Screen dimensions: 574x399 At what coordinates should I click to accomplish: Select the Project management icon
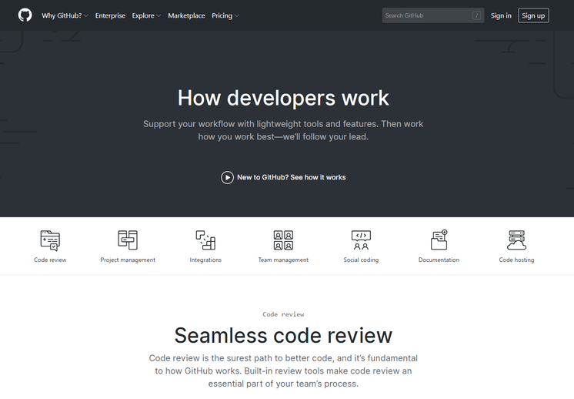coord(128,240)
